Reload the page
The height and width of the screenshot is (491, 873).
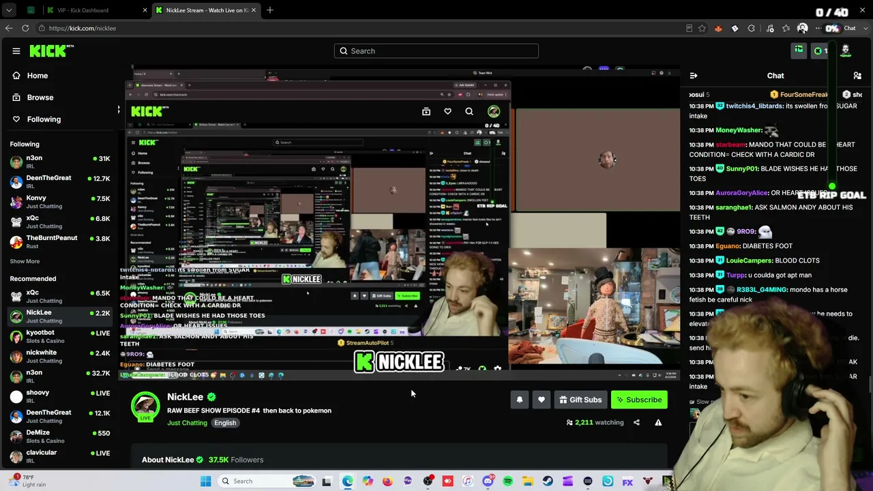(x=25, y=28)
